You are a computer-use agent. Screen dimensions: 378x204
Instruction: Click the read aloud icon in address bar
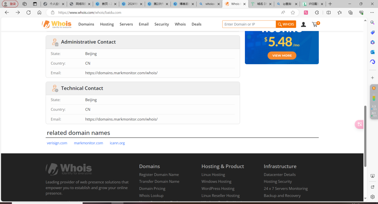[283, 12]
